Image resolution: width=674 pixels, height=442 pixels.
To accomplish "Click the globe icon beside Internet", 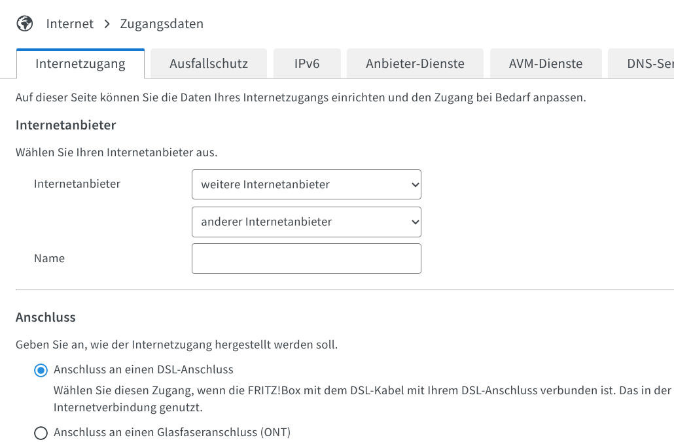I will point(24,24).
